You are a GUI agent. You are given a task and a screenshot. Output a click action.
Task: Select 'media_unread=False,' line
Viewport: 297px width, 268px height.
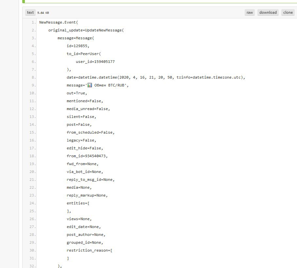tap(88, 109)
